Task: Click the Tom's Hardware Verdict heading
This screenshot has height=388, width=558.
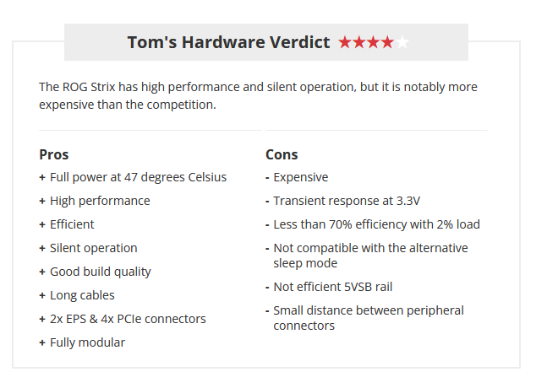Action: coord(228,42)
